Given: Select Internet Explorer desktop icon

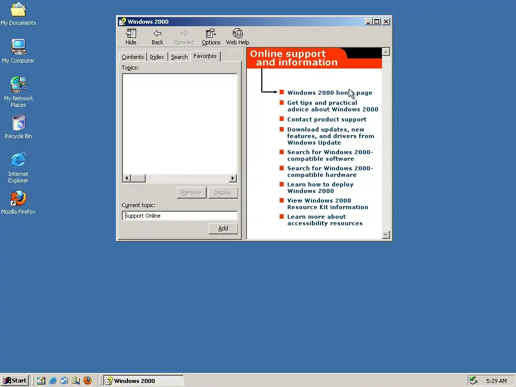Looking at the screenshot, I should (18, 168).
